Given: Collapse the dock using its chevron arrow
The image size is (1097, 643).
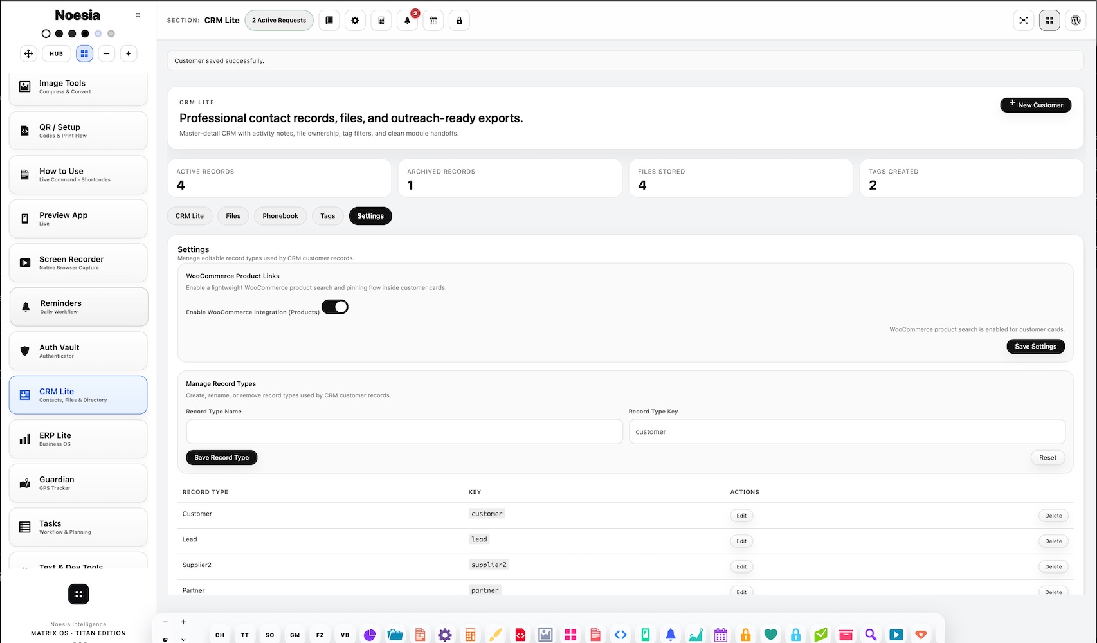Looking at the screenshot, I should coord(183,638).
